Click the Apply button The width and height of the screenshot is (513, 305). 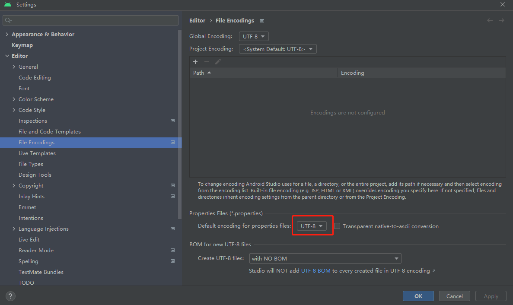pyautogui.click(x=491, y=296)
